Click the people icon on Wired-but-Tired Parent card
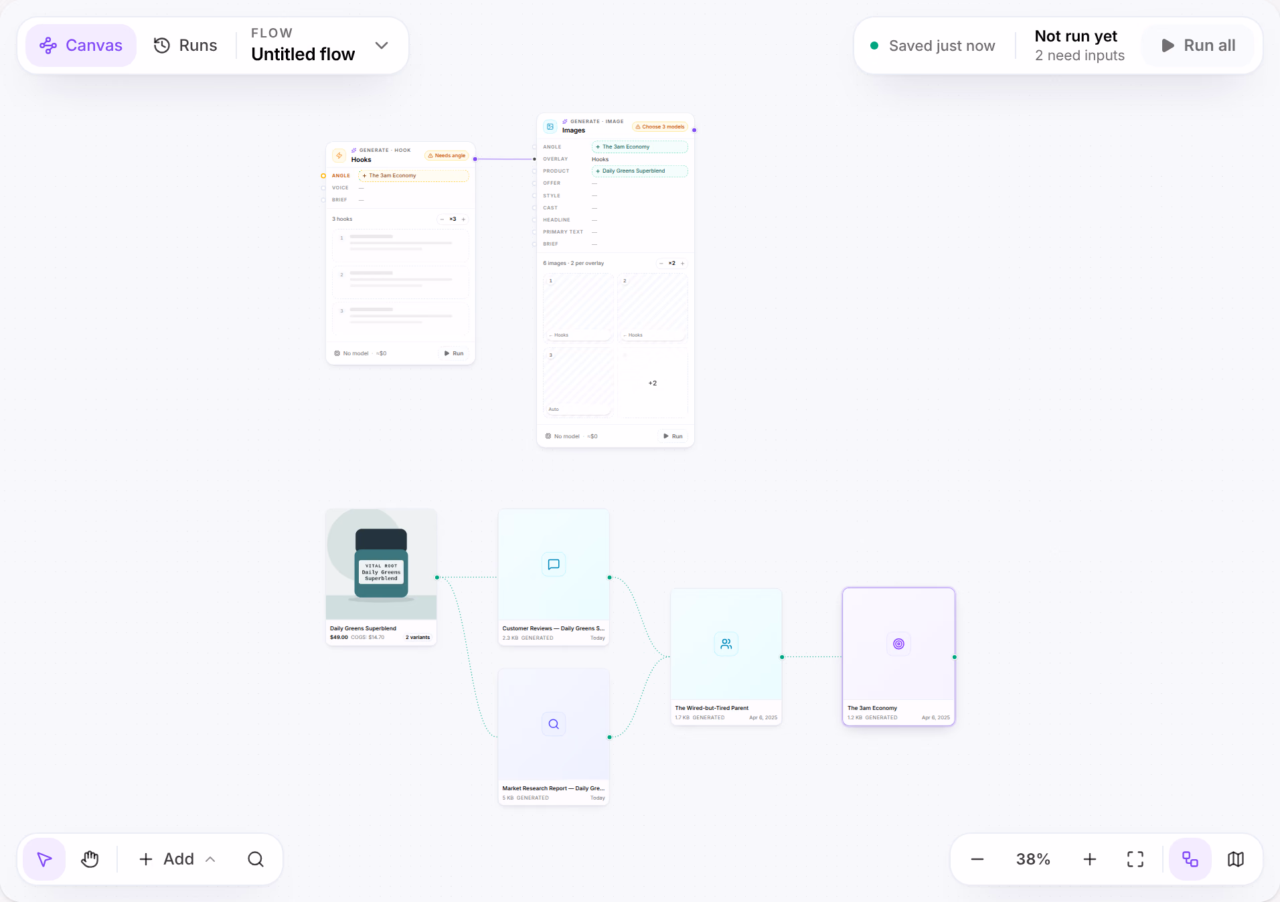Screen dimensions: 1280x902 726,644
